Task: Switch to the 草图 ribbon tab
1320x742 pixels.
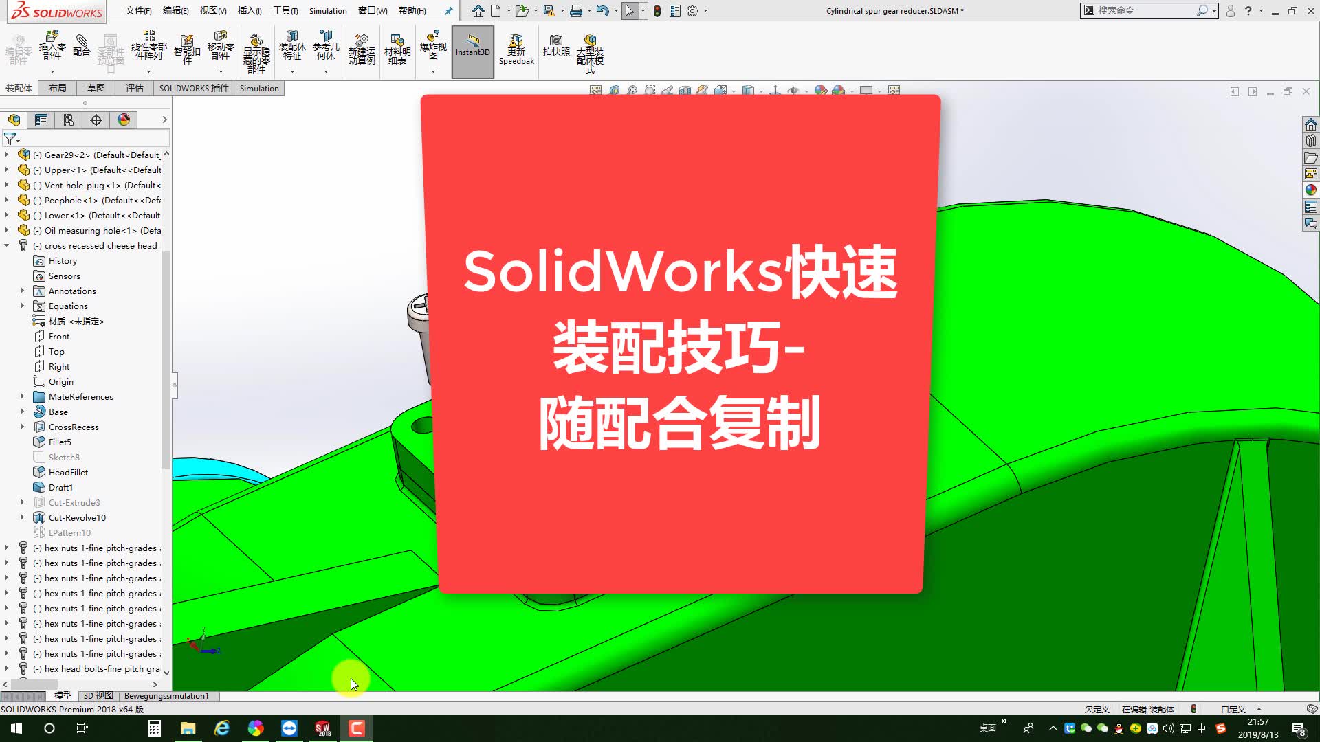Action: (96, 88)
